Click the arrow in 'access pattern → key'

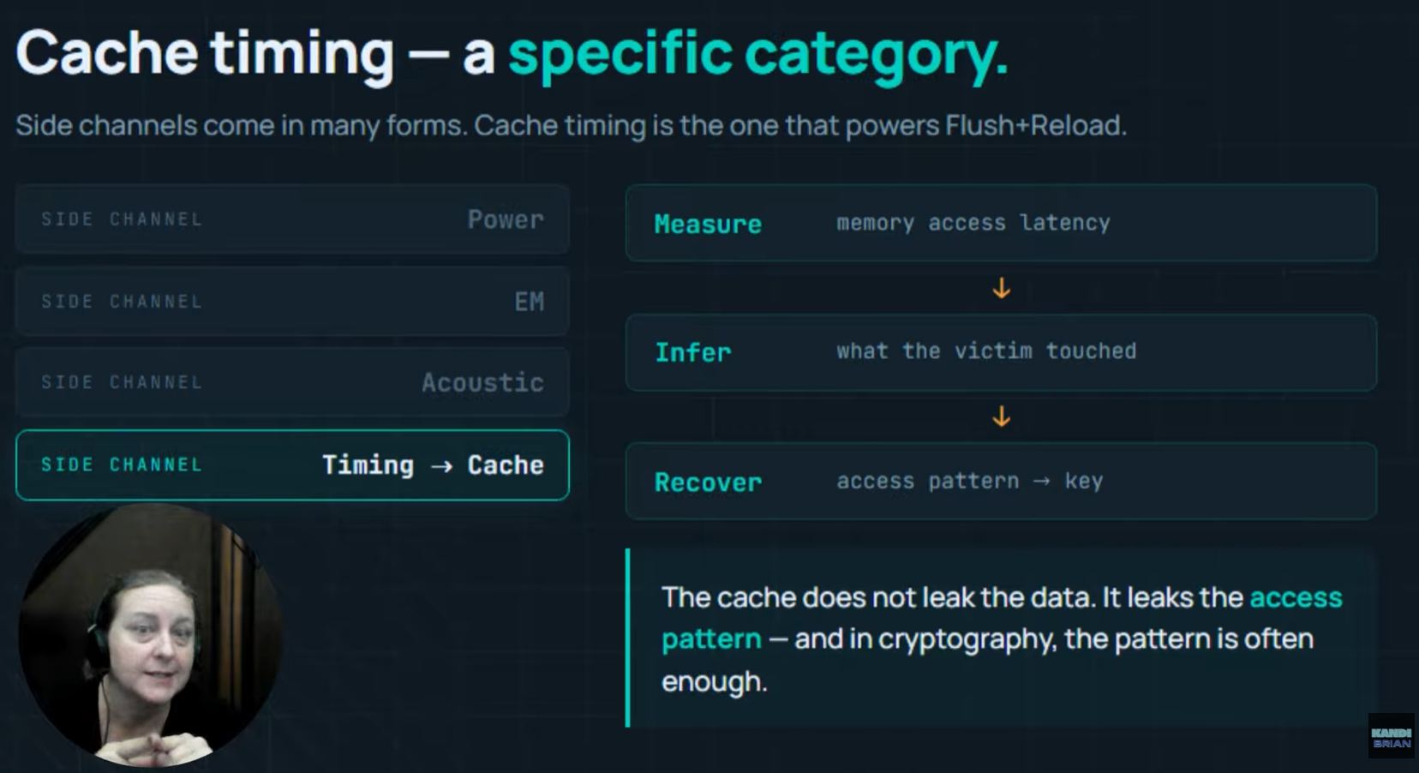pos(1041,482)
